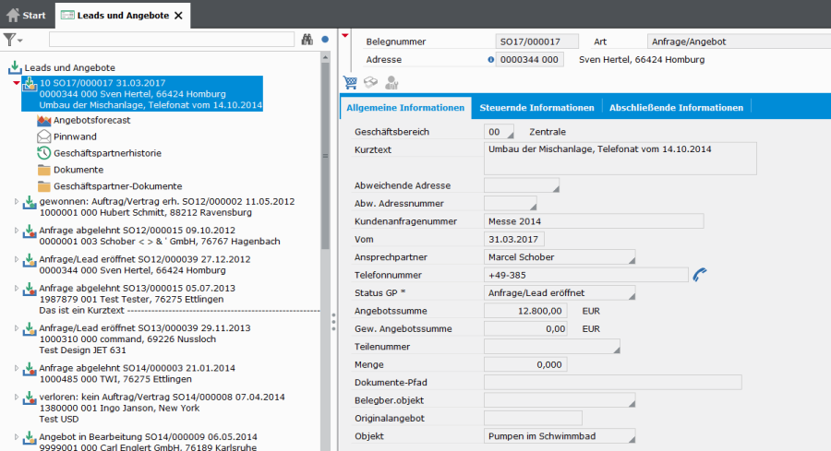Click the Originalangebot field

coord(533,418)
